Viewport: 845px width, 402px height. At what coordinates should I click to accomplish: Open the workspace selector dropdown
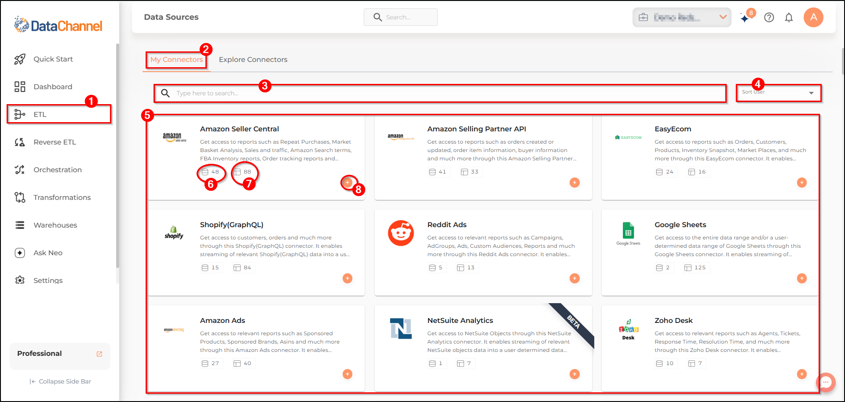pos(682,17)
